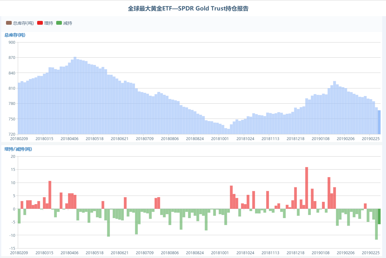
Task: Click the 总库存(吨) upper chart heading
Action: point(15,35)
